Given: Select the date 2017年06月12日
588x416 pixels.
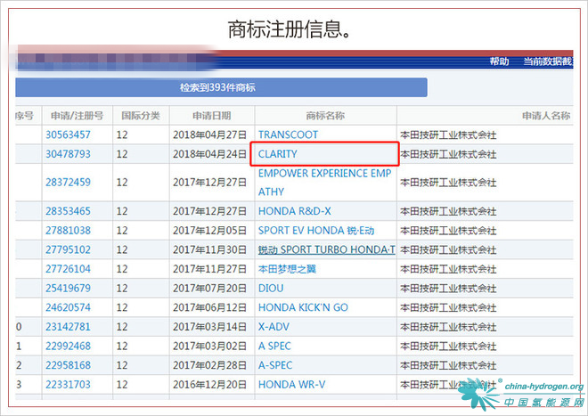Looking at the screenshot, I should pyautogui.click(x=209, y=307).
